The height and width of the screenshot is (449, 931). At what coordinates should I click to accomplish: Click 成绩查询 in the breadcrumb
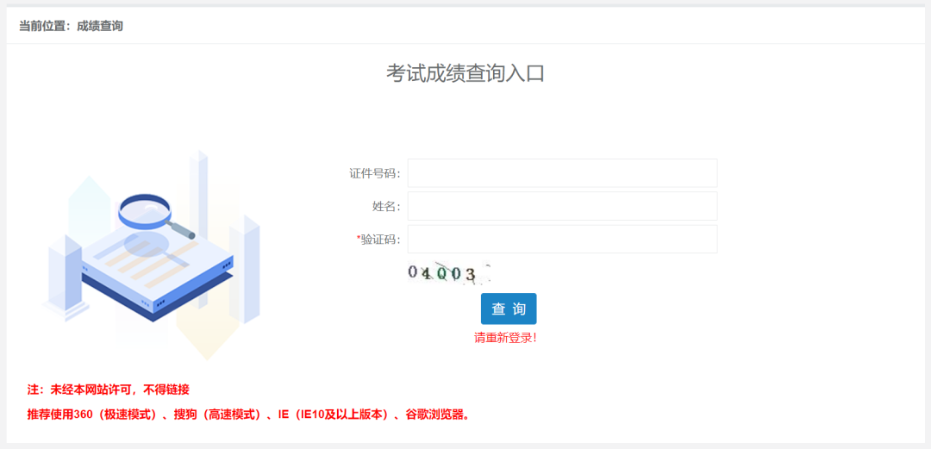coord(100,26)
